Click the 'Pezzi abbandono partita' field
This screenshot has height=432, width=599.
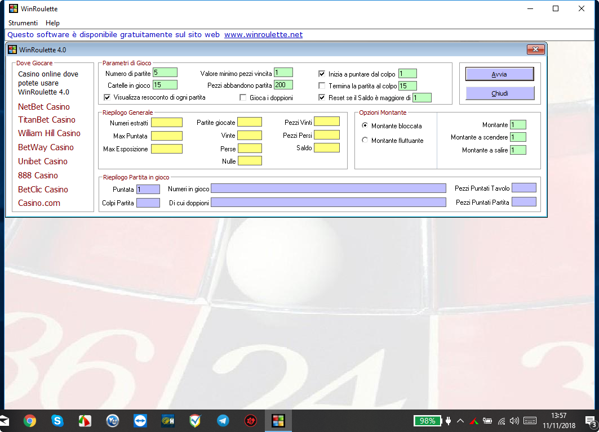(283, 84)
